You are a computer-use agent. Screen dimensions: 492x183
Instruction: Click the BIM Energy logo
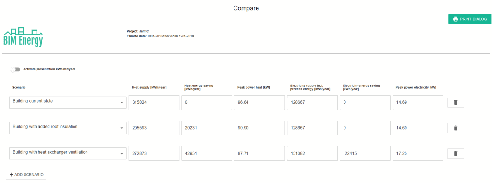coord(23,37)
